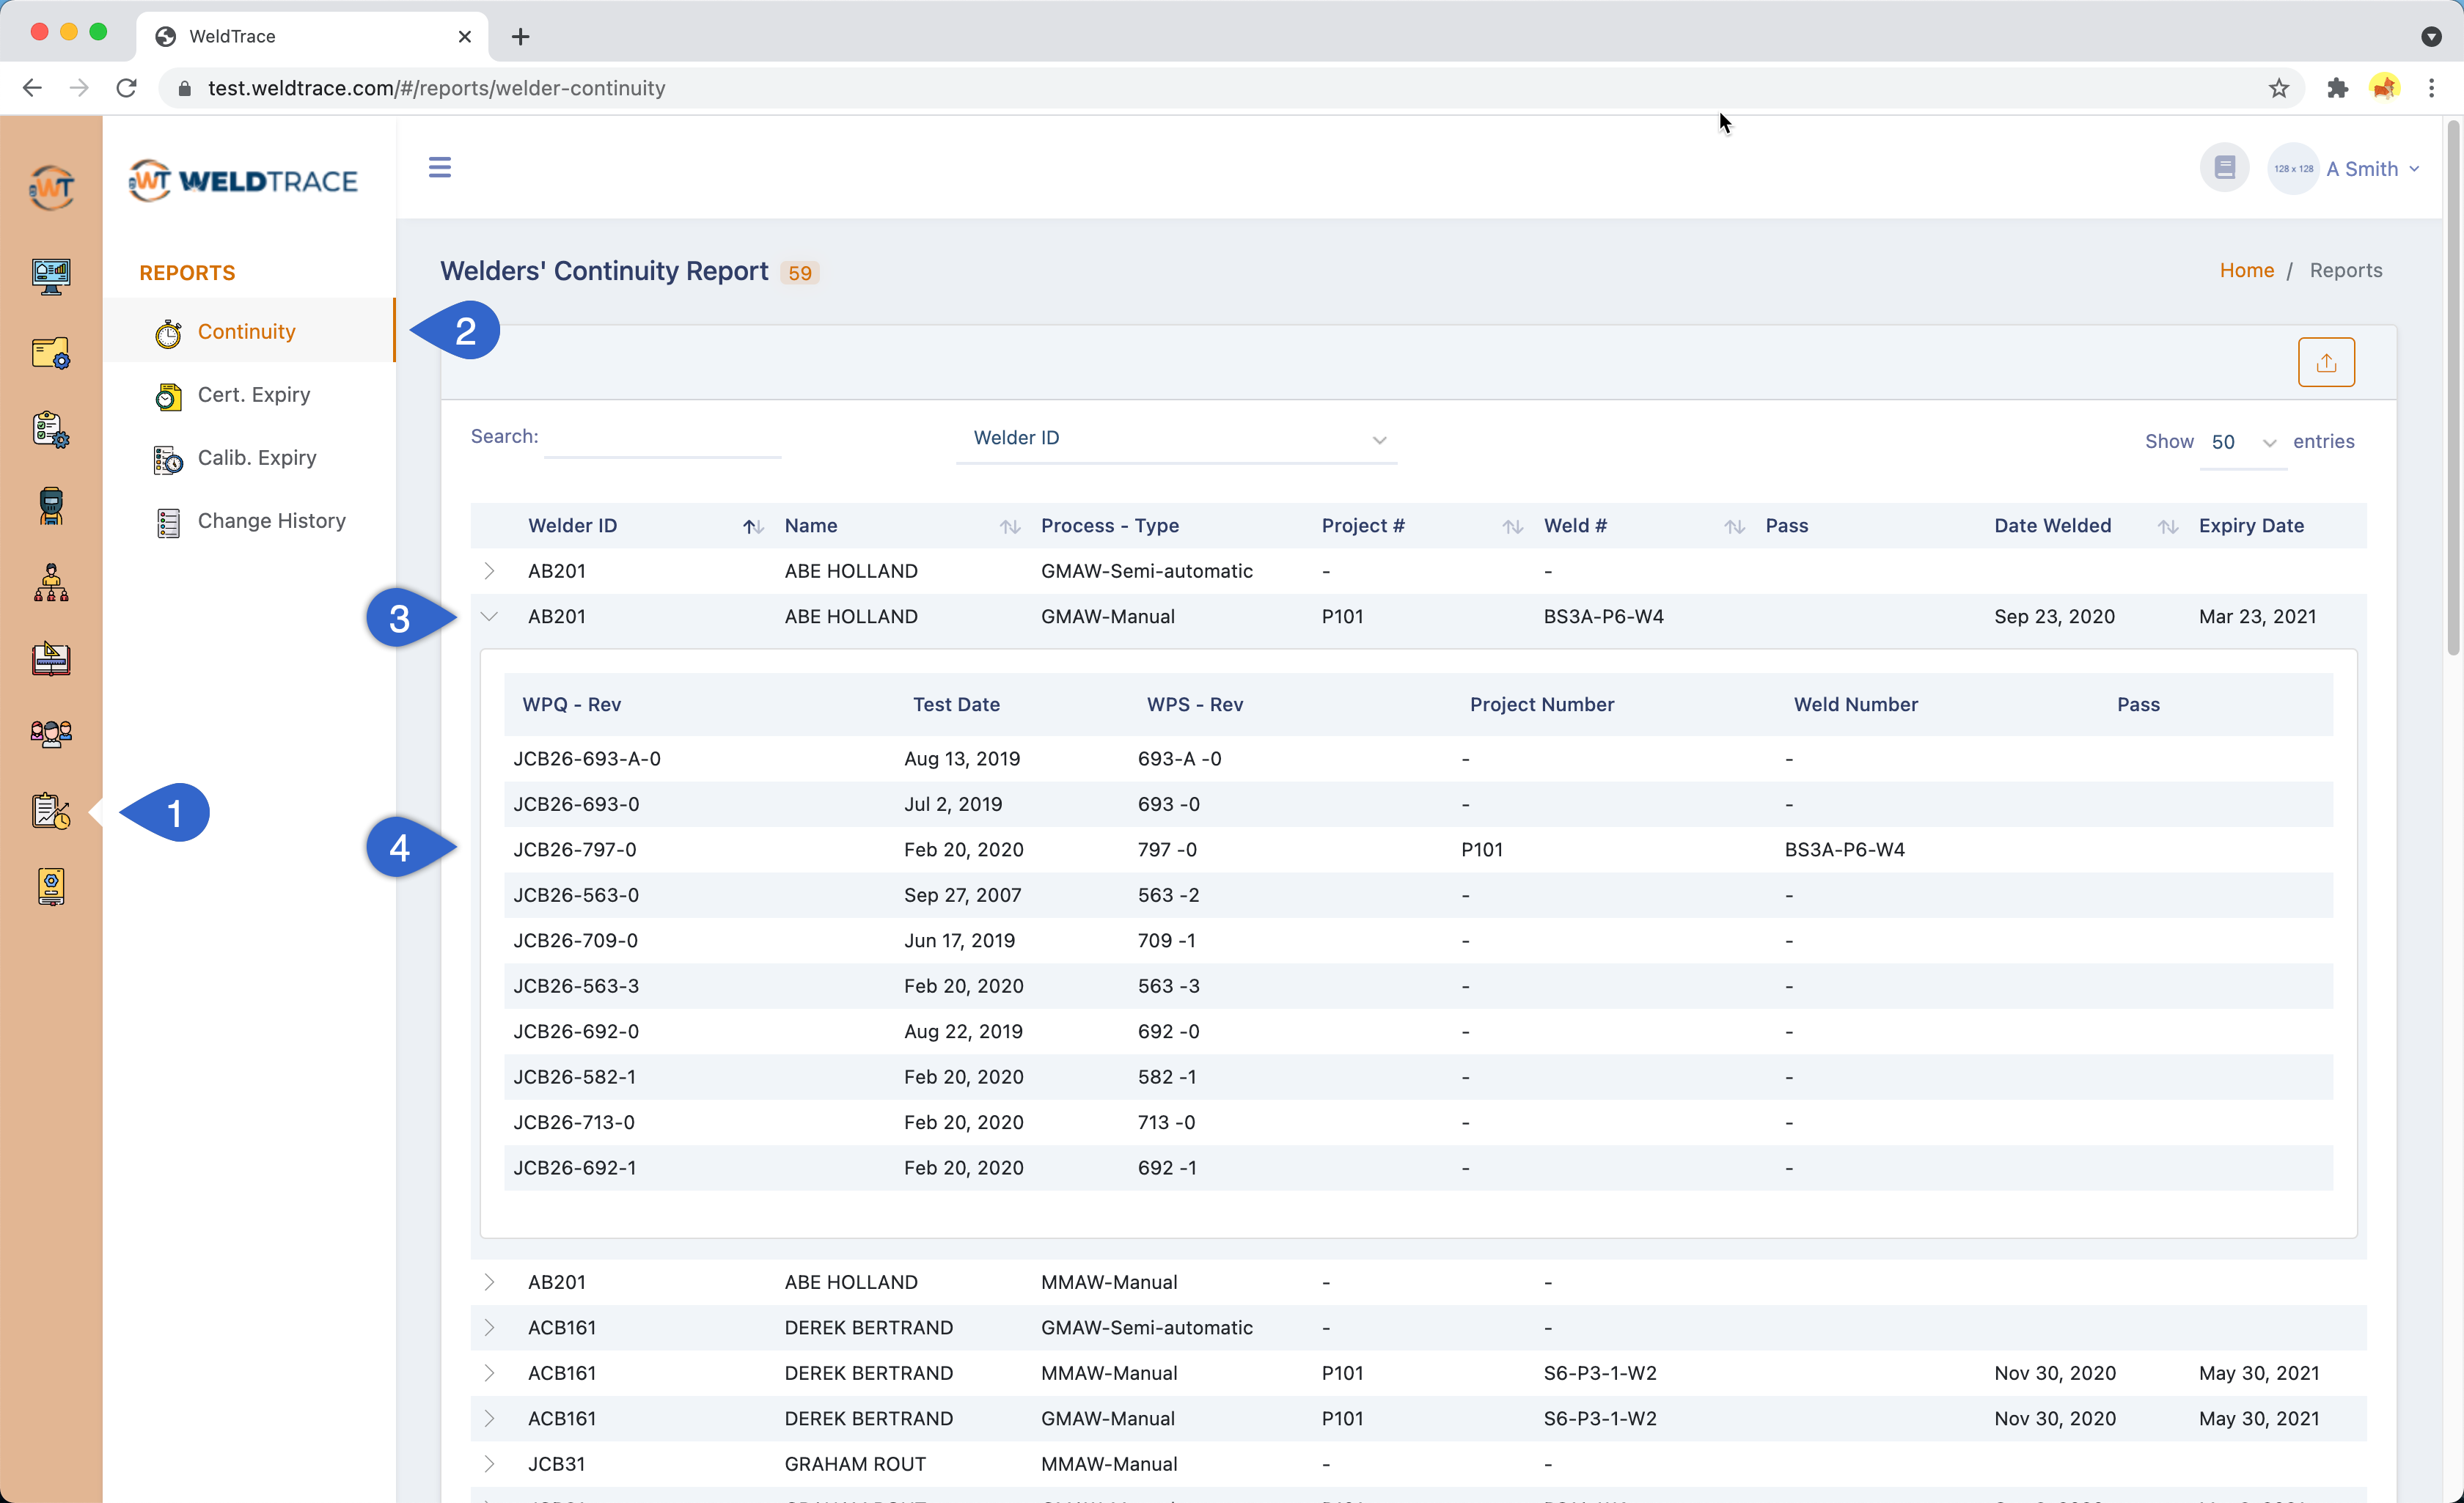This screenshot has width=2464, height=1503.
Task: Click the dashboard monitor icon in sidebar
Action: pyautogui.click(x=51, y=275)
